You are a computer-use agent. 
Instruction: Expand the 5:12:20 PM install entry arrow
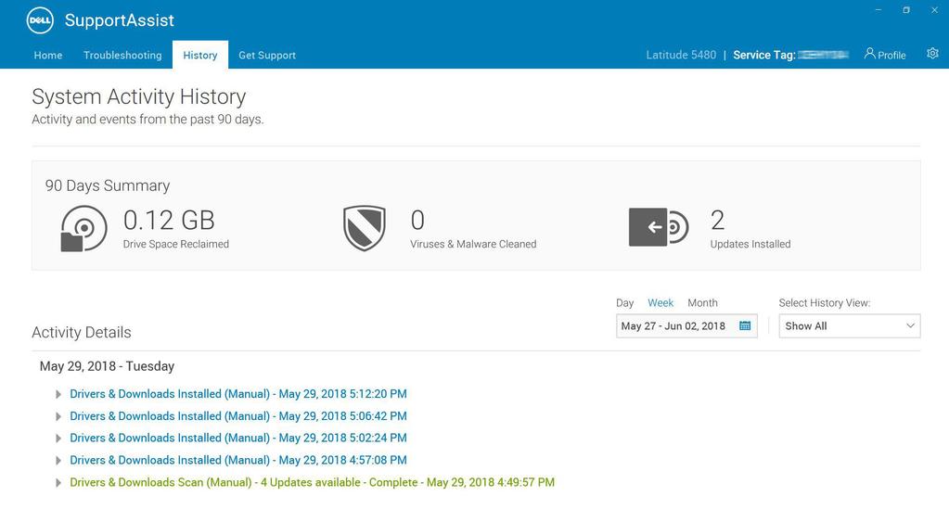click(x=58, y=394)
